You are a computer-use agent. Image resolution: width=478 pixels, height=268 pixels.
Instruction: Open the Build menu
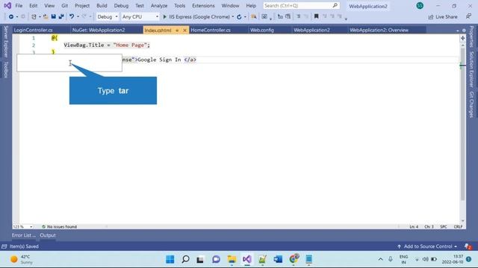tap(102, 5)
